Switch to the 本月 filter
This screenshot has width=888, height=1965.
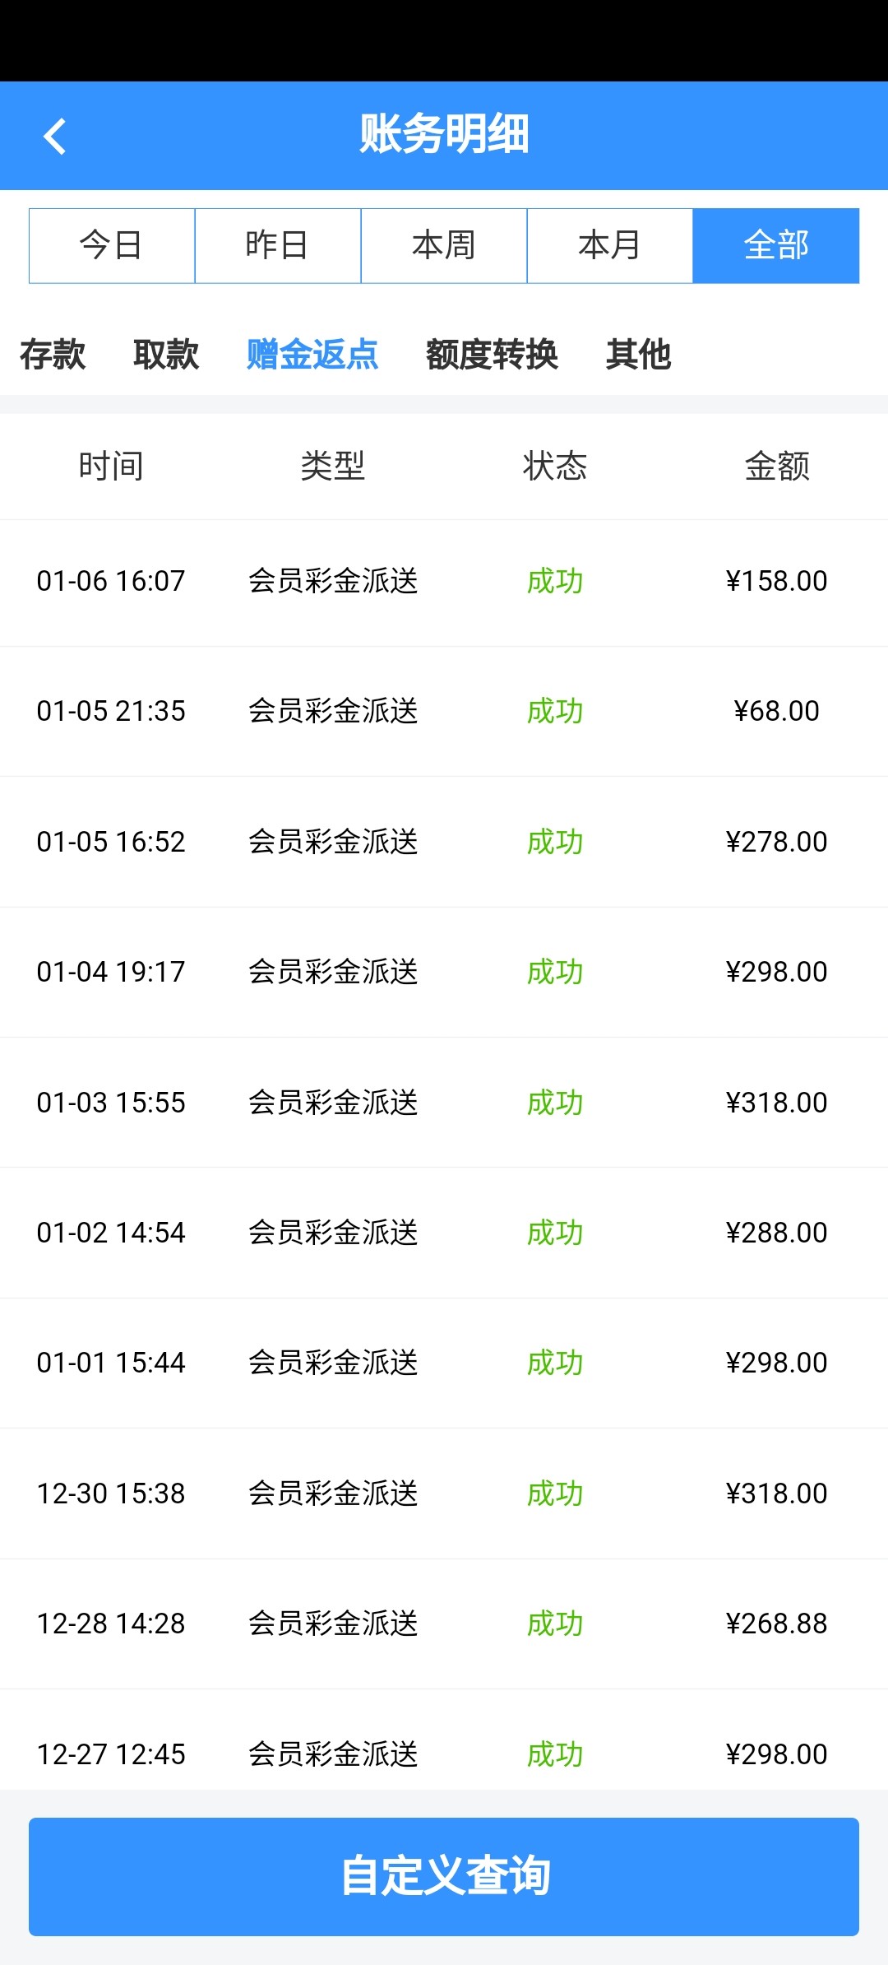click(x=610, y=245)
